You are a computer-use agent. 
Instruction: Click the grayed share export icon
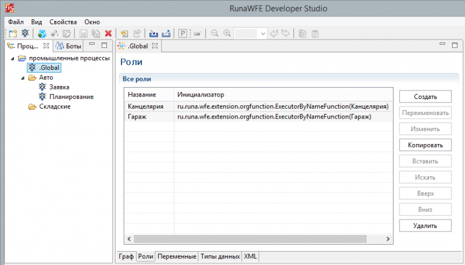pos(137,34)
